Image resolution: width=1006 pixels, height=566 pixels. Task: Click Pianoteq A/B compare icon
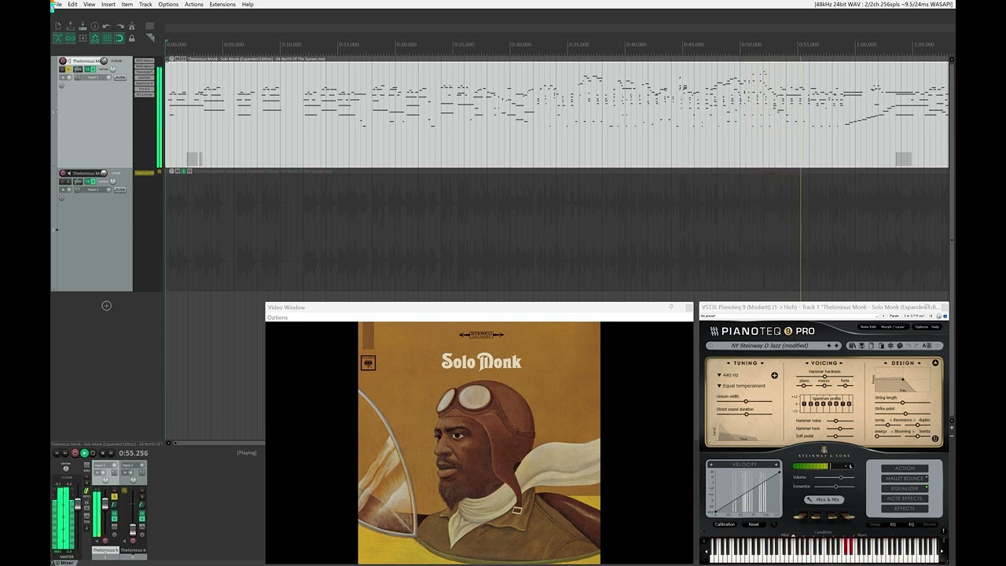(x=926, y=345)
